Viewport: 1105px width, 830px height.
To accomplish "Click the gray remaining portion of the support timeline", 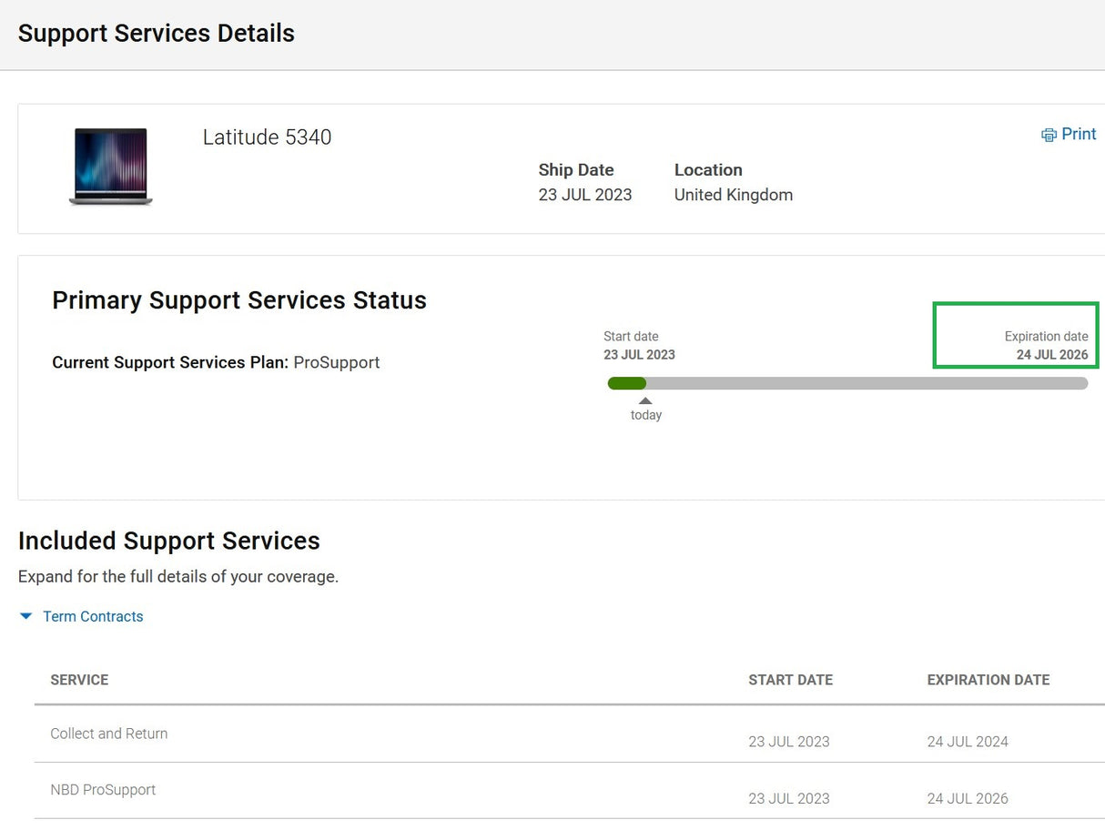I will pos(865,383).
